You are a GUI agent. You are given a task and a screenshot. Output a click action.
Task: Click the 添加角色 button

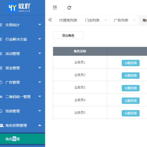point(68,35)
